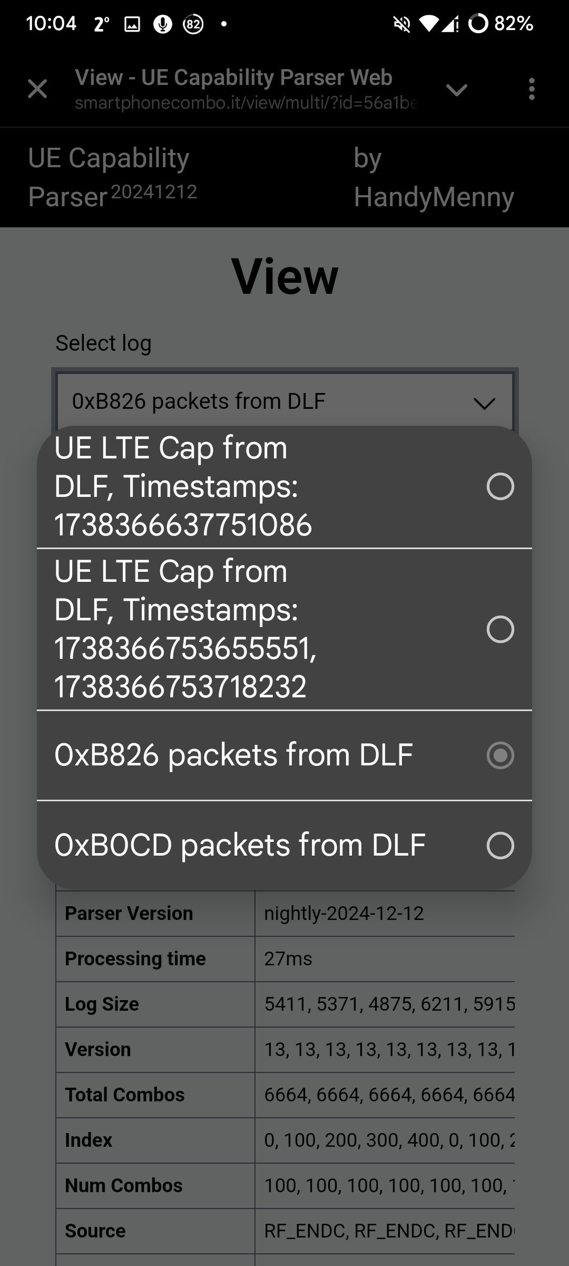Choose "0xB0CD packets from DLF" option
Screen dimensions: 569x1266
pos(240,846)
